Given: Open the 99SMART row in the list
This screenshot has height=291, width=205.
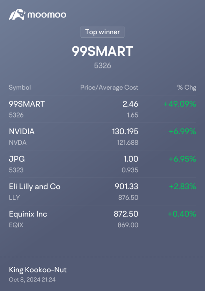Looking at the screenshot, I should point(102,109).
